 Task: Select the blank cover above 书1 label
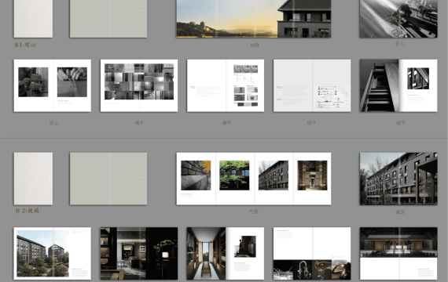[x=33, y=19]
